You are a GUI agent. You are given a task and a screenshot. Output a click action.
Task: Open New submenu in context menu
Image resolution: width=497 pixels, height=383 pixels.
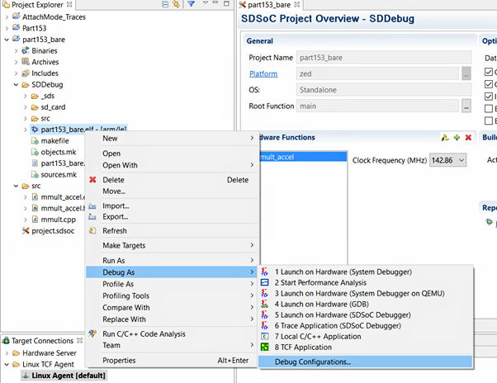click(172, 139)
